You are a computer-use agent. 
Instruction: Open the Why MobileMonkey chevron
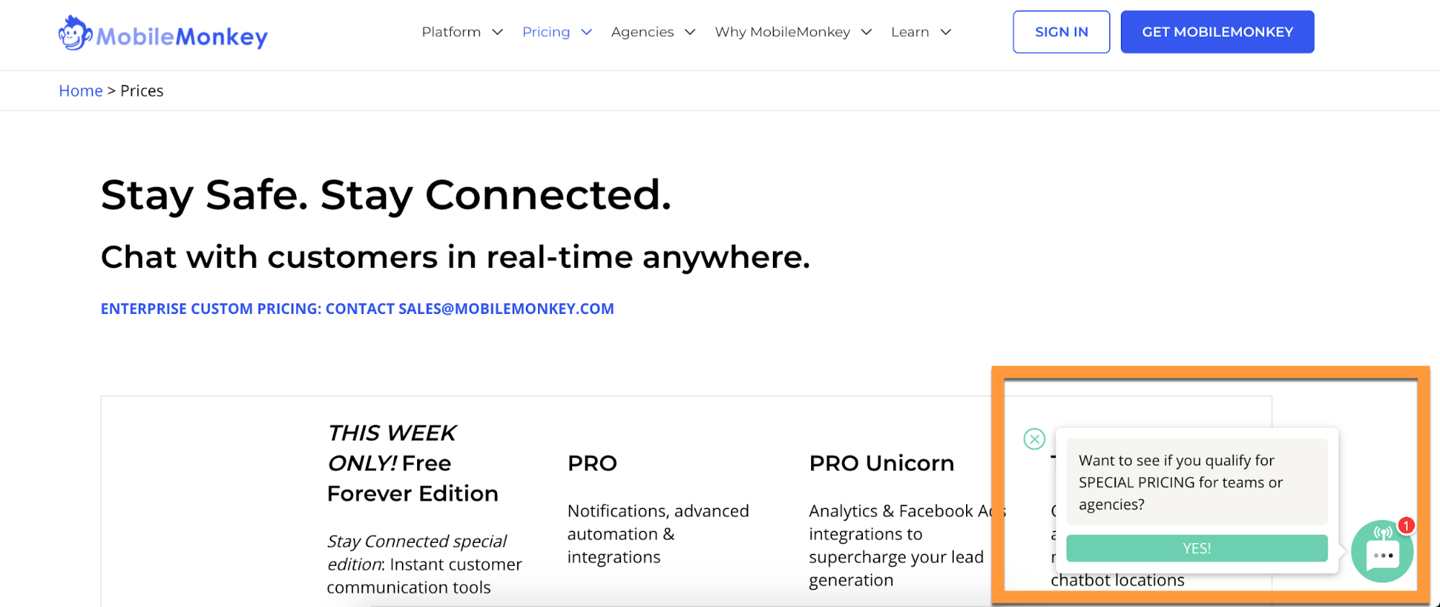[867, 32]
